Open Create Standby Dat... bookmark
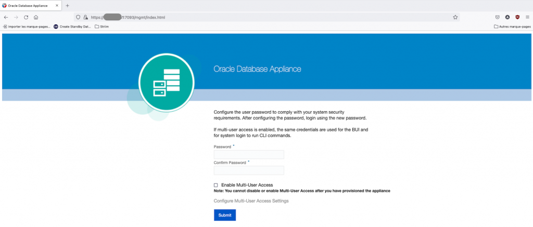This screenshot has width=533, height=227. click(x=72, y=26)
